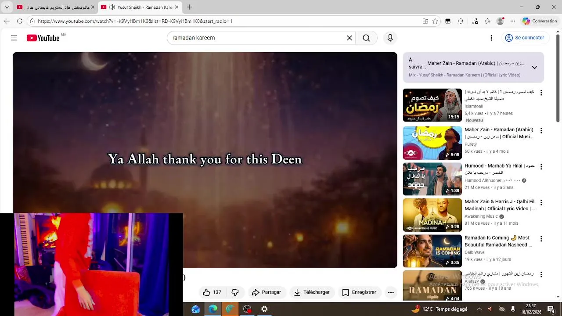This screenshot has height=316, width=562.
Task: Open options for 'Humood - Marhab Ya Hilal' video
Action: (541, 167)
